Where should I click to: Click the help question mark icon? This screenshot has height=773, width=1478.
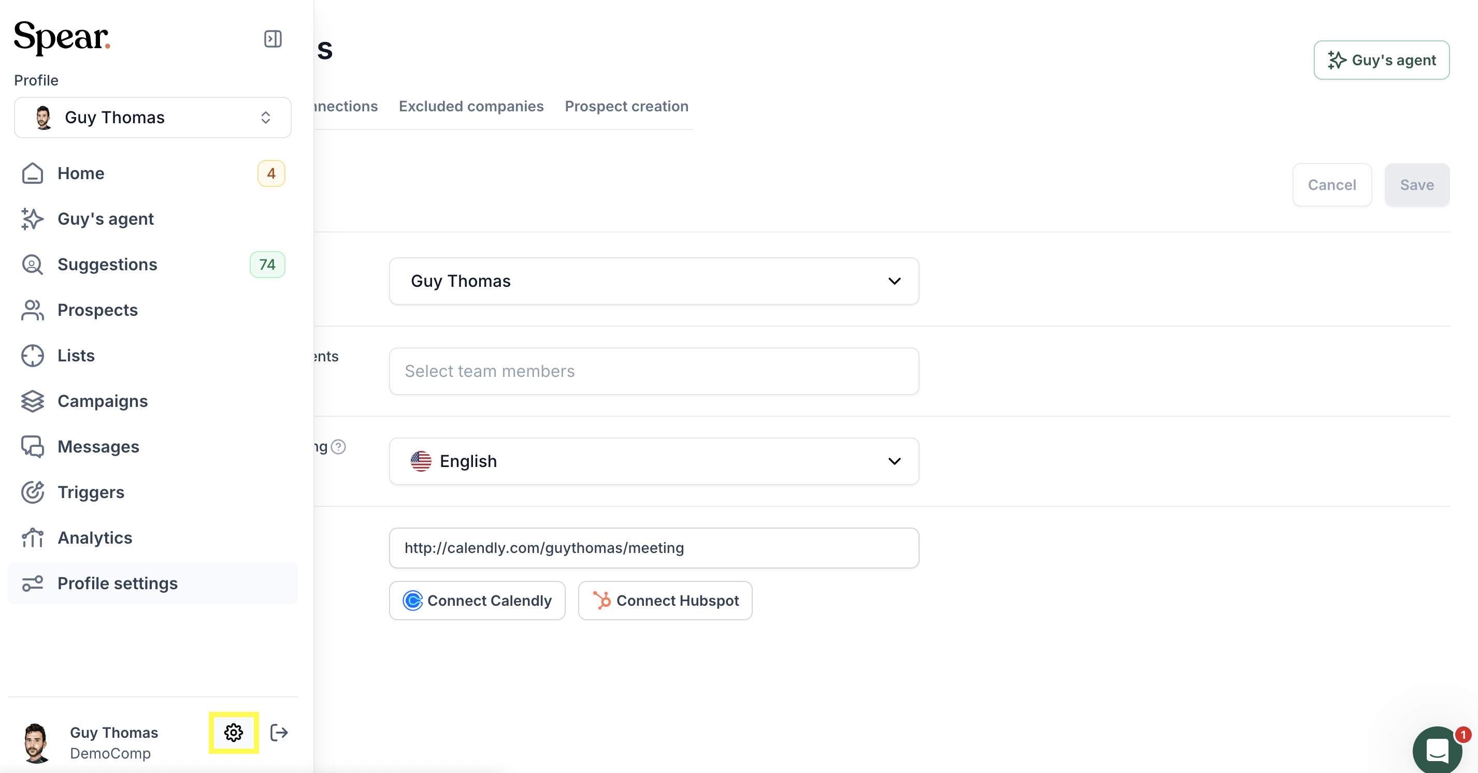338,447
